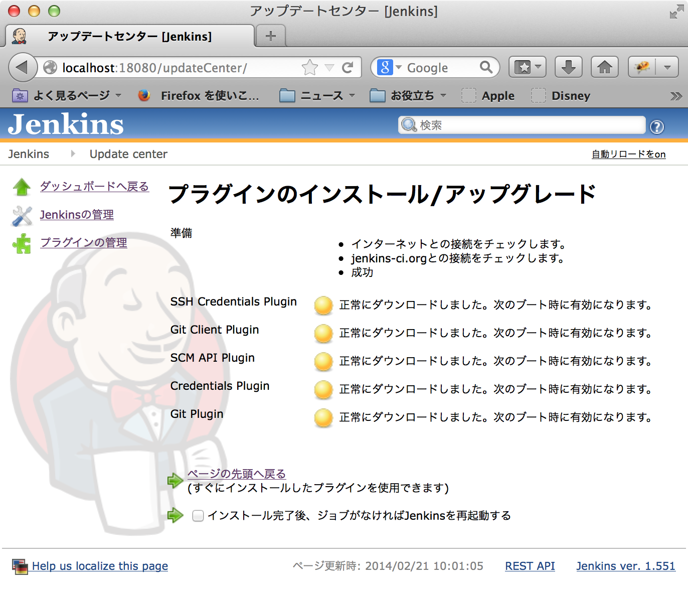Click the magnifier search icon in Google box

[486, 67]
